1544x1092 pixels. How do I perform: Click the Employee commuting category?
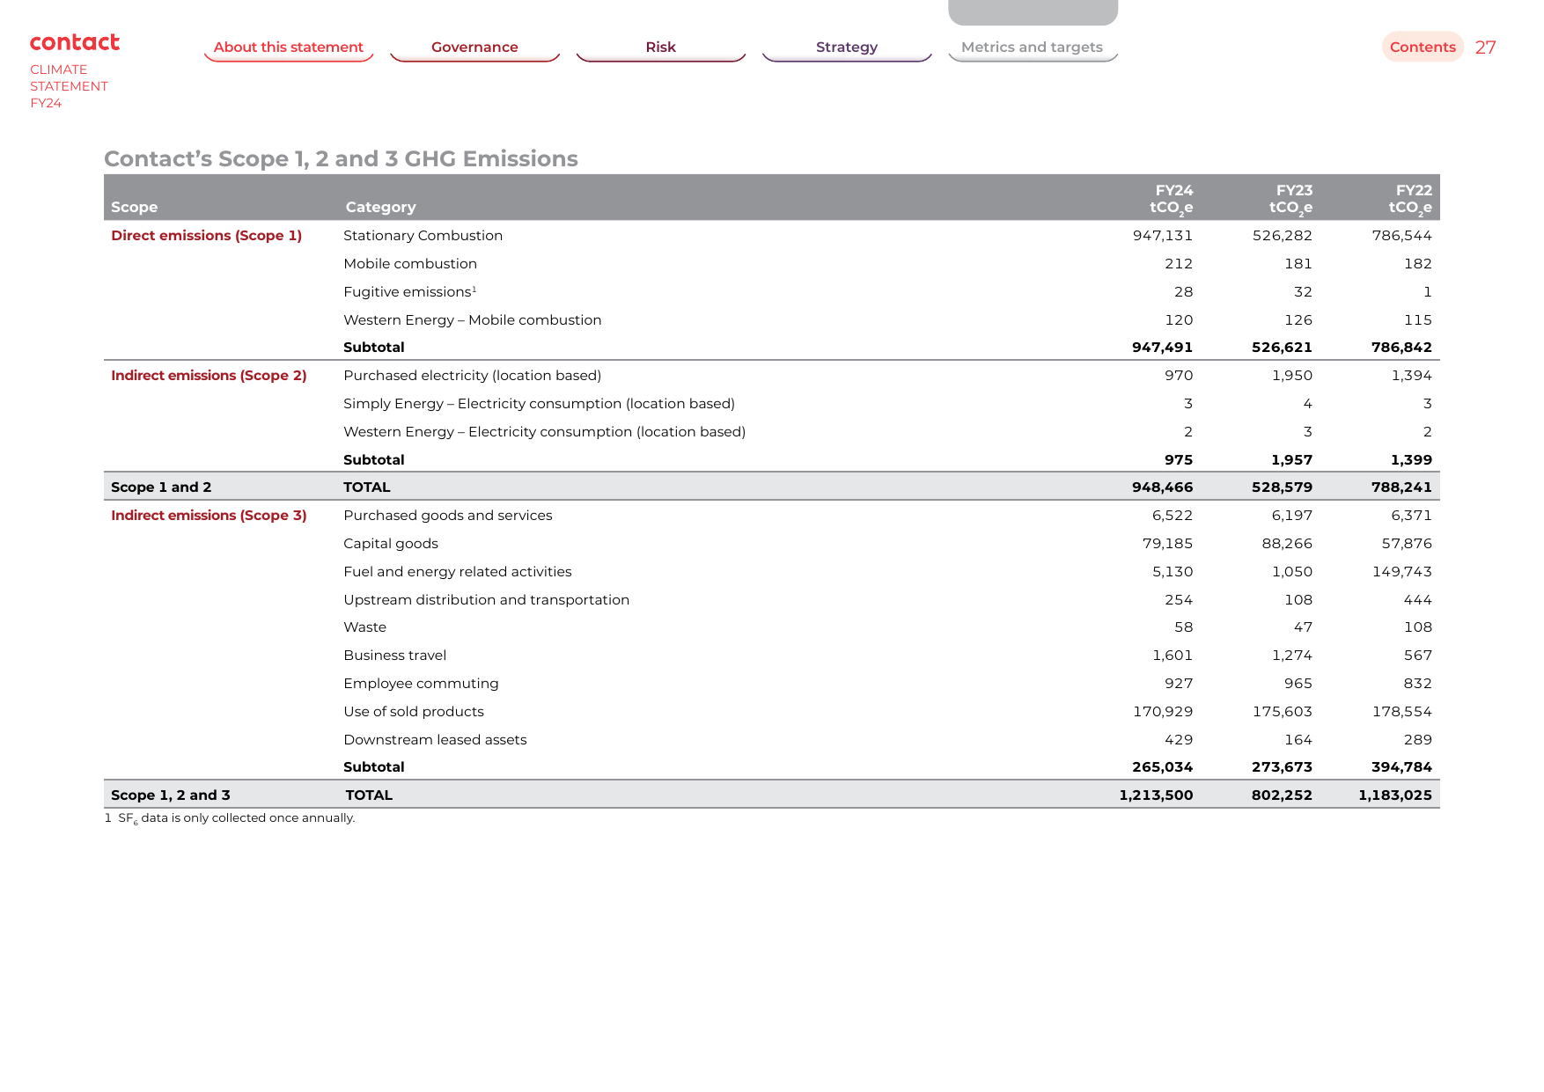click(x=421, y=684)
